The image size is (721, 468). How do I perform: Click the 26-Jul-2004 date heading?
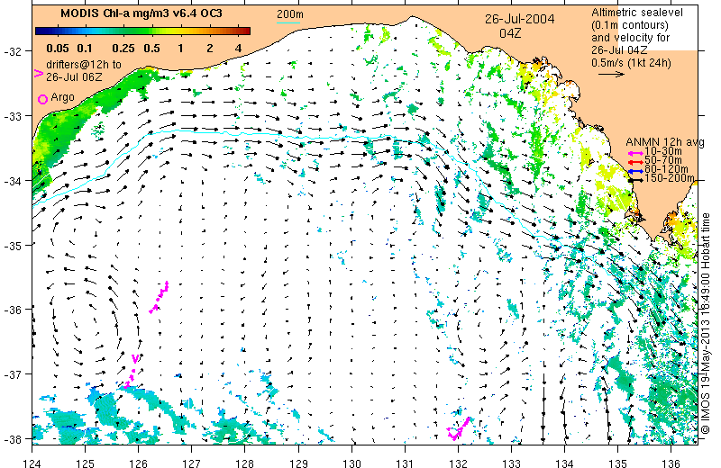coord(519,19)
